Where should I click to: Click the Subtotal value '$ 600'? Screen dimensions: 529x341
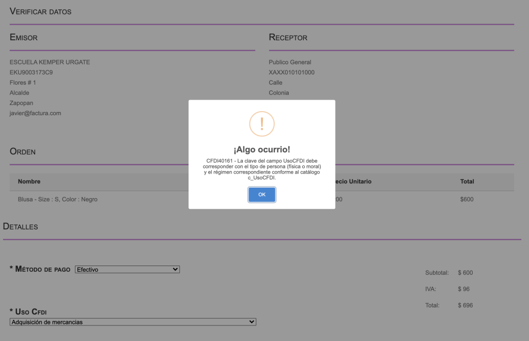point(465,272)
